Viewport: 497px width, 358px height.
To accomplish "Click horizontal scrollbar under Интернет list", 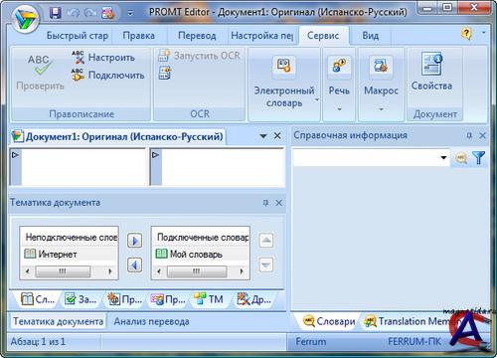I will [x=69, y=271].
